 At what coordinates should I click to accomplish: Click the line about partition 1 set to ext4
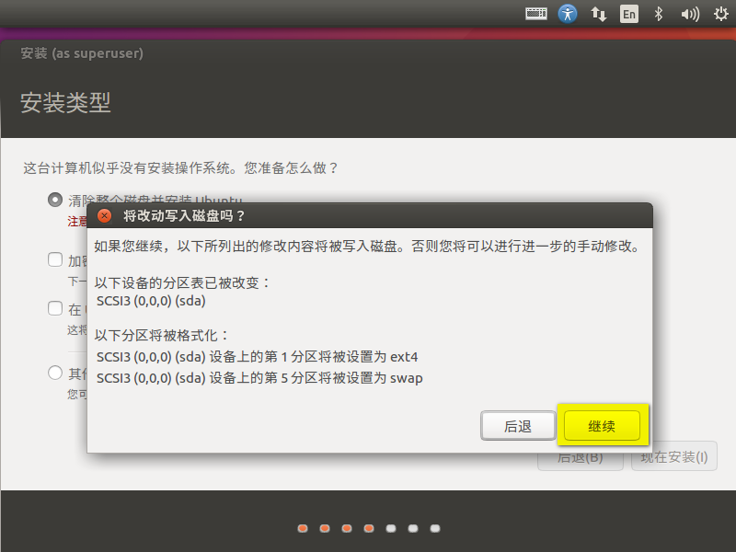click(257, 357)
